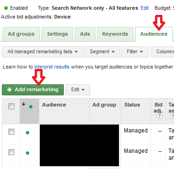
Task: Click the green status dot in second row
Action: 27,153
